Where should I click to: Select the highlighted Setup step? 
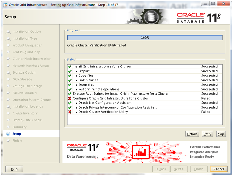point(17,134)
